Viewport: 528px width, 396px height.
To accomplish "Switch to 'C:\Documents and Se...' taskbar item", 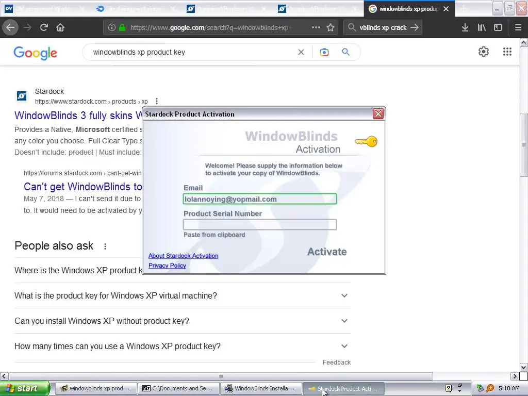I will 178,389.
